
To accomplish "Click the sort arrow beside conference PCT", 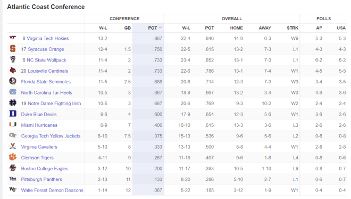I will [160, 28].
